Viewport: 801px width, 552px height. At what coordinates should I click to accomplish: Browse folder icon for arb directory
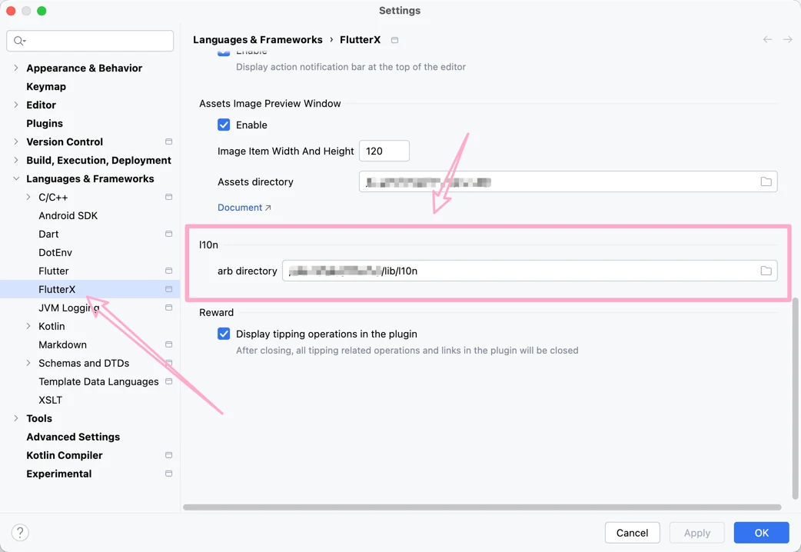766,271
